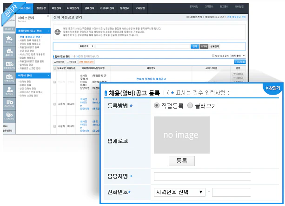
Task: Open the design management palette sidebar icon
Action: [9, 116]
